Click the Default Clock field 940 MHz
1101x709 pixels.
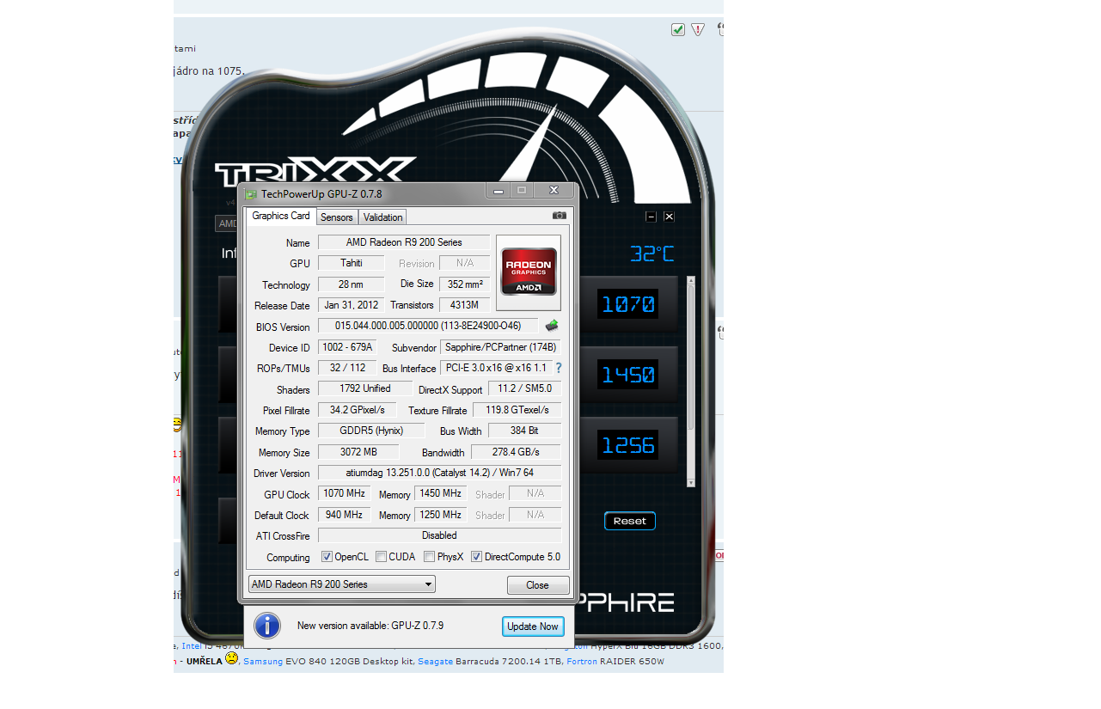[344, 514]
